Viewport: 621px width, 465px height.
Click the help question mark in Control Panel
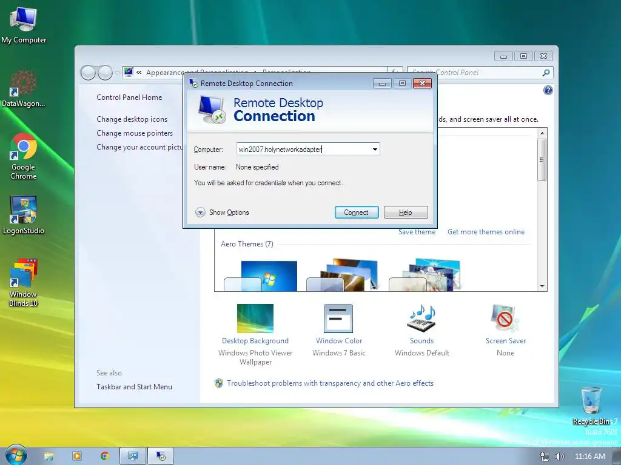[548, 91]
